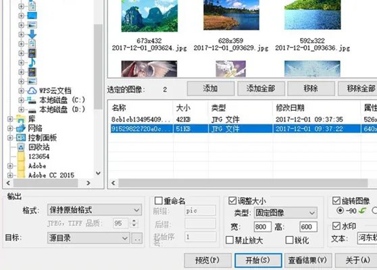377x270 pixels.
Task: Select the 本地磁盘 (D:) drive icon
Action: [32, 110]
